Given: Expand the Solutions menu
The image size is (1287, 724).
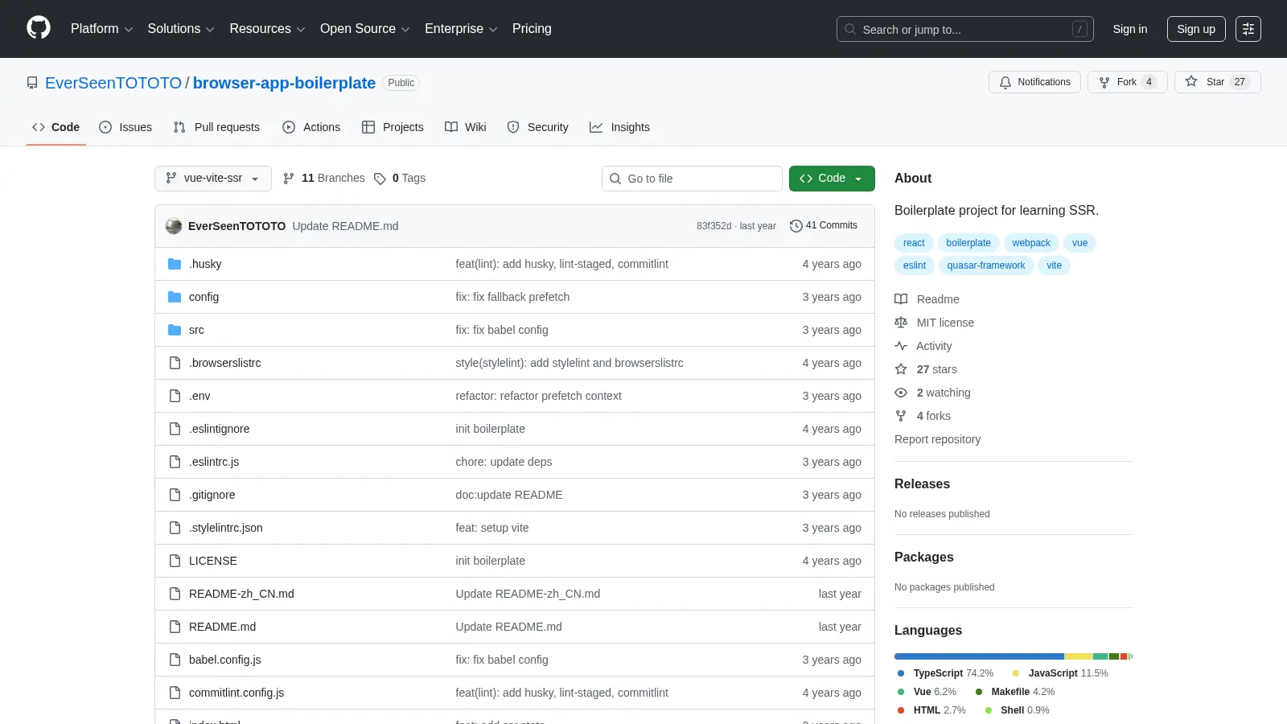Looking at the screenshot, I should [181, 29].
